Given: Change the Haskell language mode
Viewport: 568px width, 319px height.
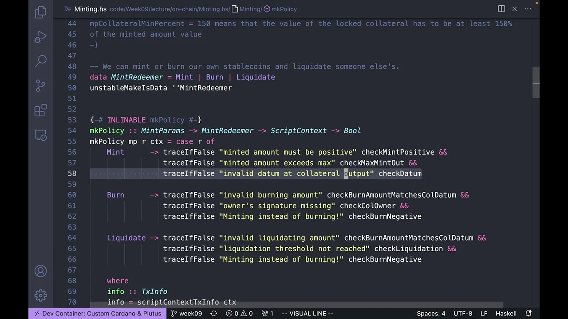Looking at the screenshot, I should tap(506, 313).
